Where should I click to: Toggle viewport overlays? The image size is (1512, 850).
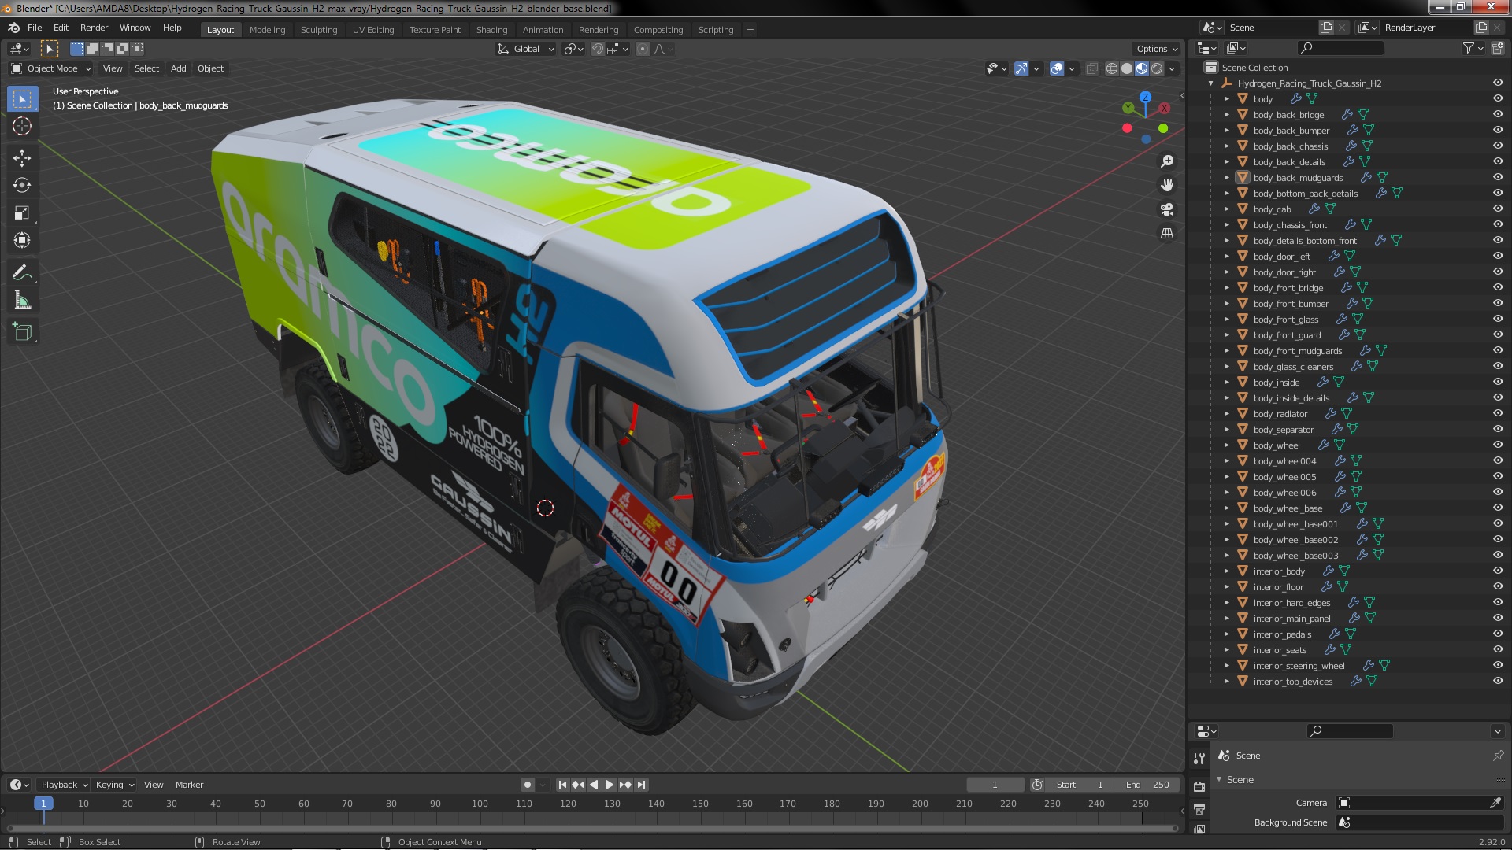point(1057,68)
